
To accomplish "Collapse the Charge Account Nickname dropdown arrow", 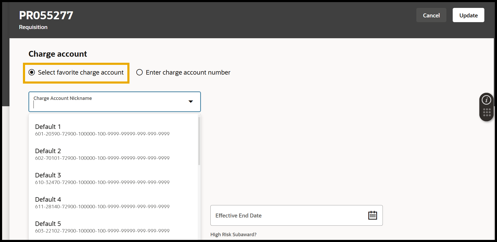I will (191, 101).
